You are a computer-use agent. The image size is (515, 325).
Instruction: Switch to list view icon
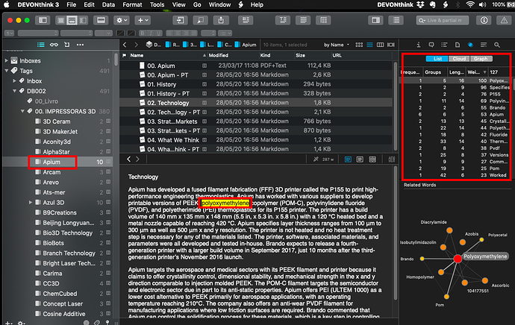[x=369, y=45]
